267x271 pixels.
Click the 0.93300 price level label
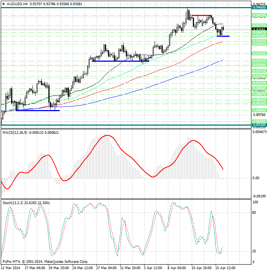259,36
